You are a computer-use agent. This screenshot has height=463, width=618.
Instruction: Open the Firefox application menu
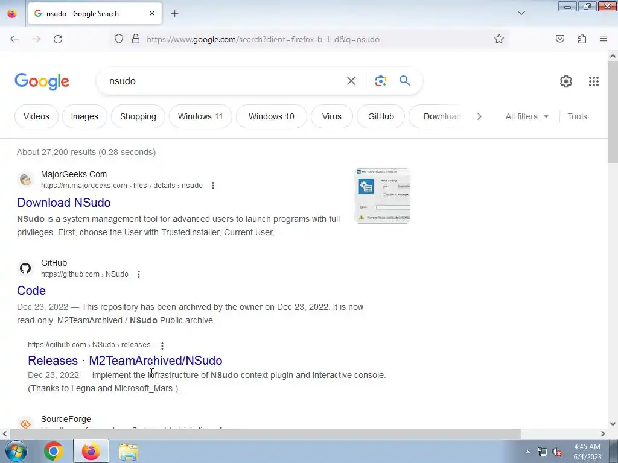(604, 39)
